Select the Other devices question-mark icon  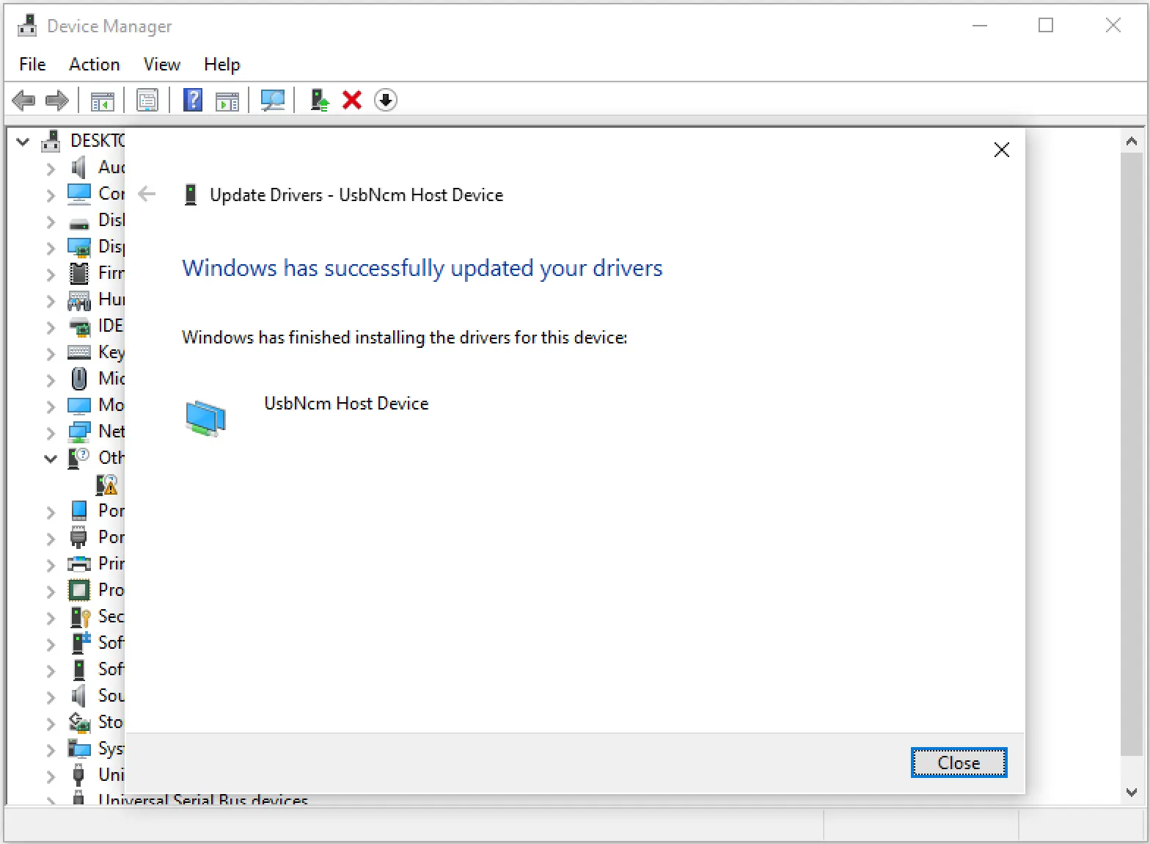79,458
